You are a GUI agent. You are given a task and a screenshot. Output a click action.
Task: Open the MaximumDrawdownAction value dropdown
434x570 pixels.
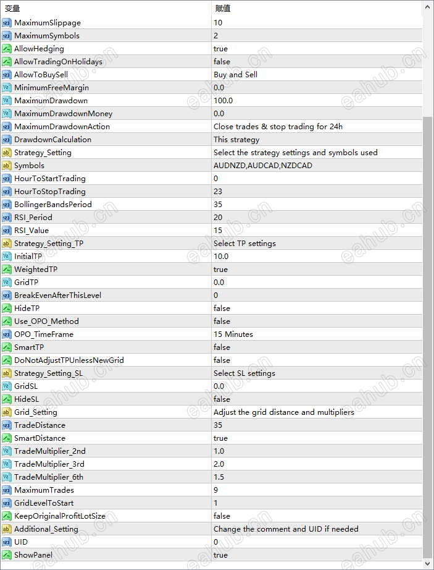278,127
